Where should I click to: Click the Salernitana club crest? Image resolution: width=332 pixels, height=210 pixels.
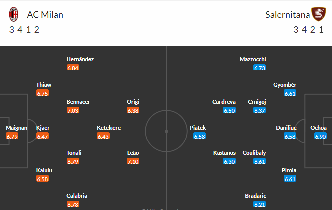point(318,14)
